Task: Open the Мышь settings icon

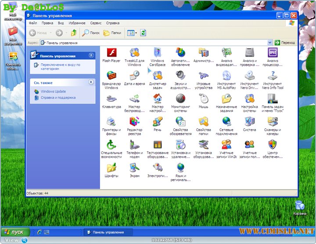Action: pos(203,99)
